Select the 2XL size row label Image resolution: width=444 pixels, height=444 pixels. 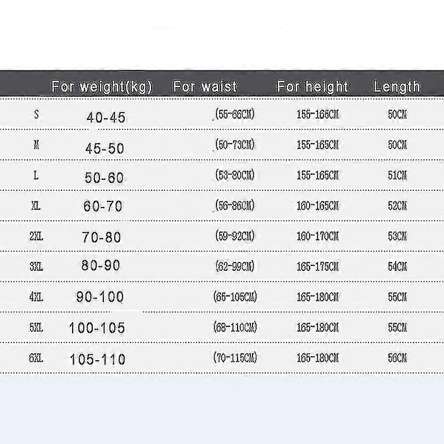click(x=37, y=236)
